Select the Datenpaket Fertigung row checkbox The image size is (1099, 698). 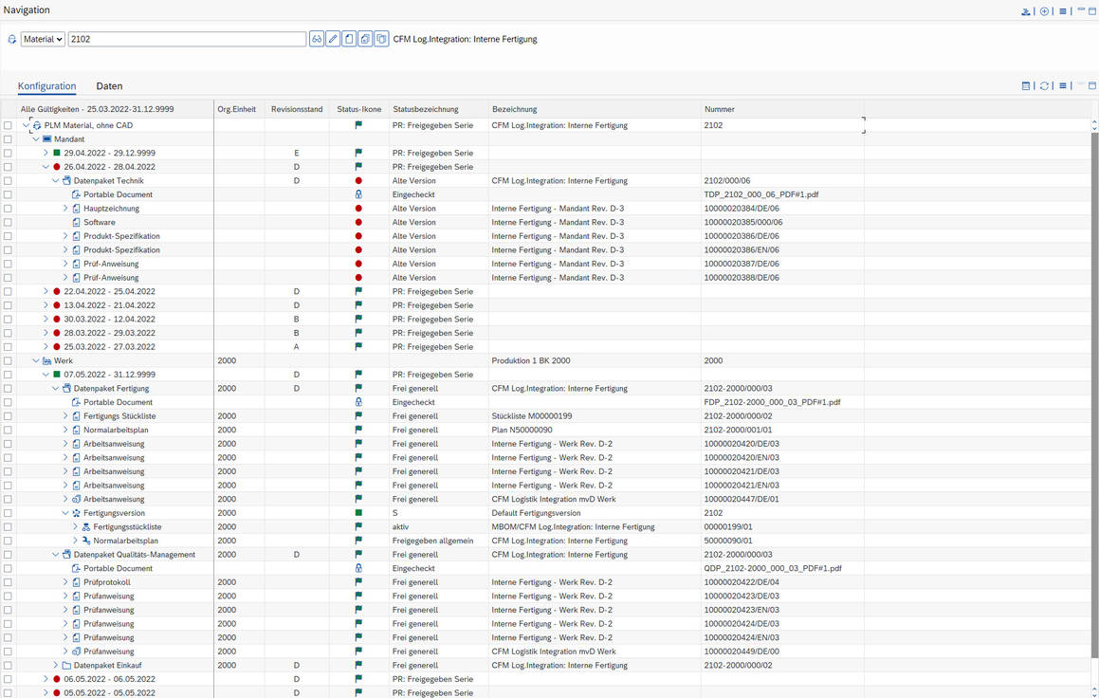pyautogui.click(x=8, y=388)
